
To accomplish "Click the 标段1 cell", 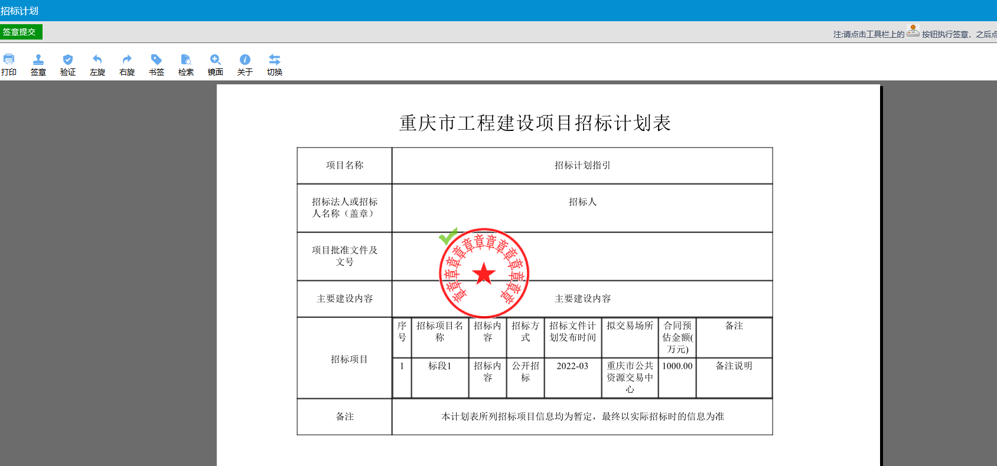I will pos(440,378).
